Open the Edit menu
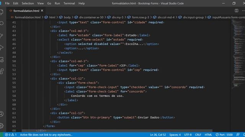Screen dimensions: 245x137 tap(15, 3)
